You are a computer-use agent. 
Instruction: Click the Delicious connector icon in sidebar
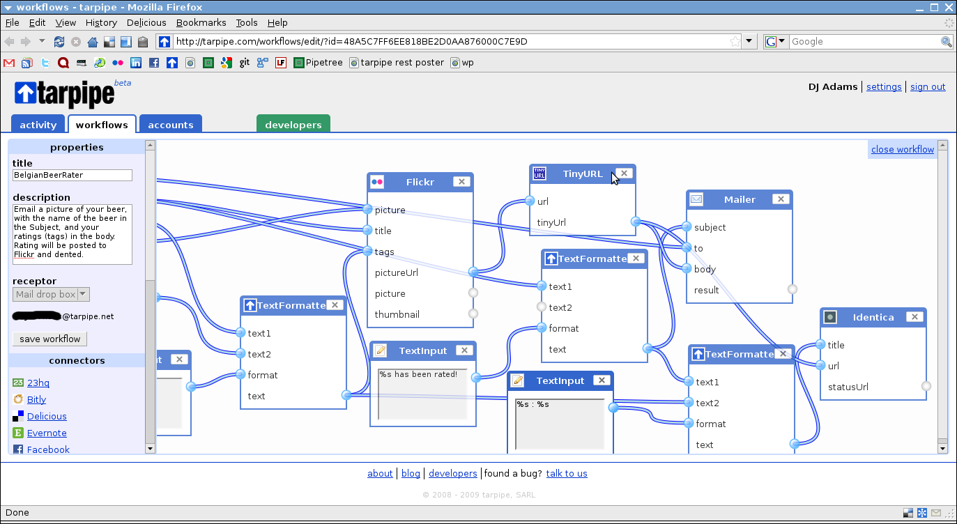tap(18, 416)
